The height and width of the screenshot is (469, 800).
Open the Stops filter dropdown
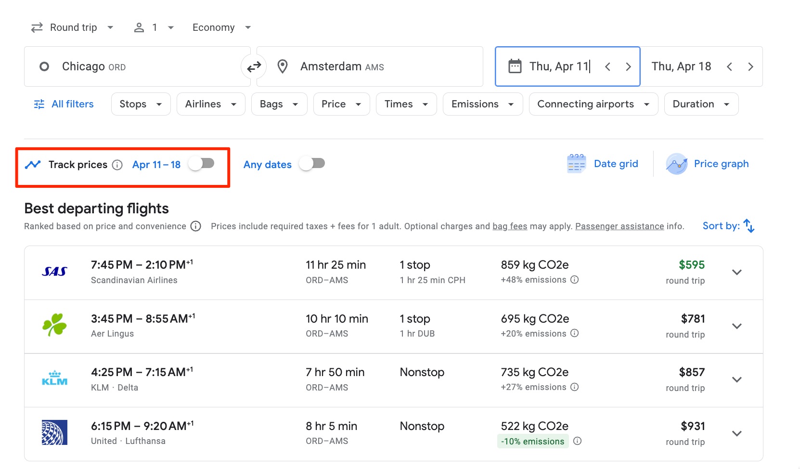[140, 104]
